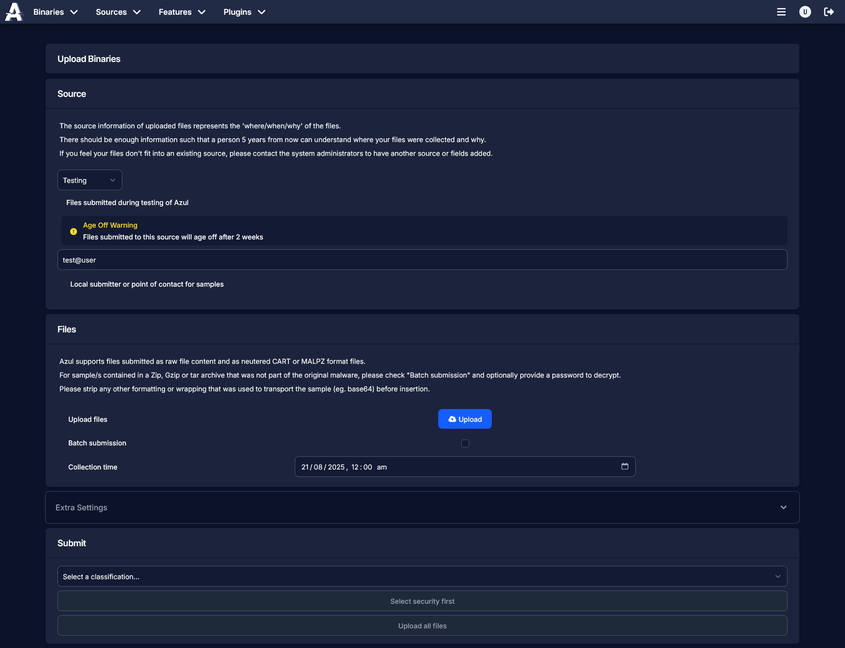
Task: Open the Plugins menu
Action: (x=244, y=12)
